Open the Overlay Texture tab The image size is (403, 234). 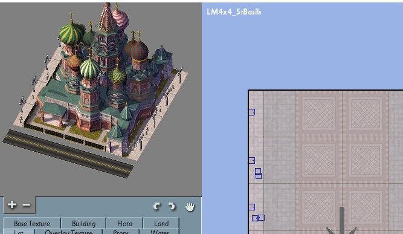coord(68,232)
